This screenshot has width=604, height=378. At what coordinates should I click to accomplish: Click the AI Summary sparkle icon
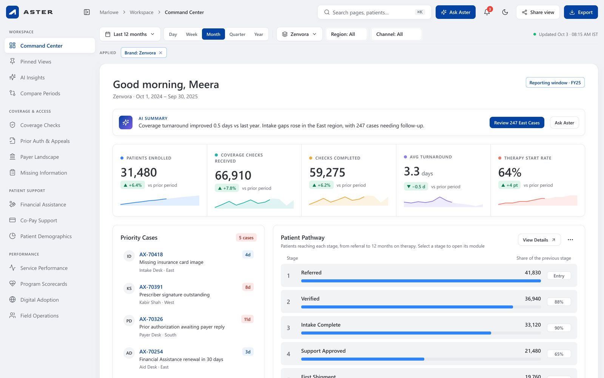click(126, 122)
